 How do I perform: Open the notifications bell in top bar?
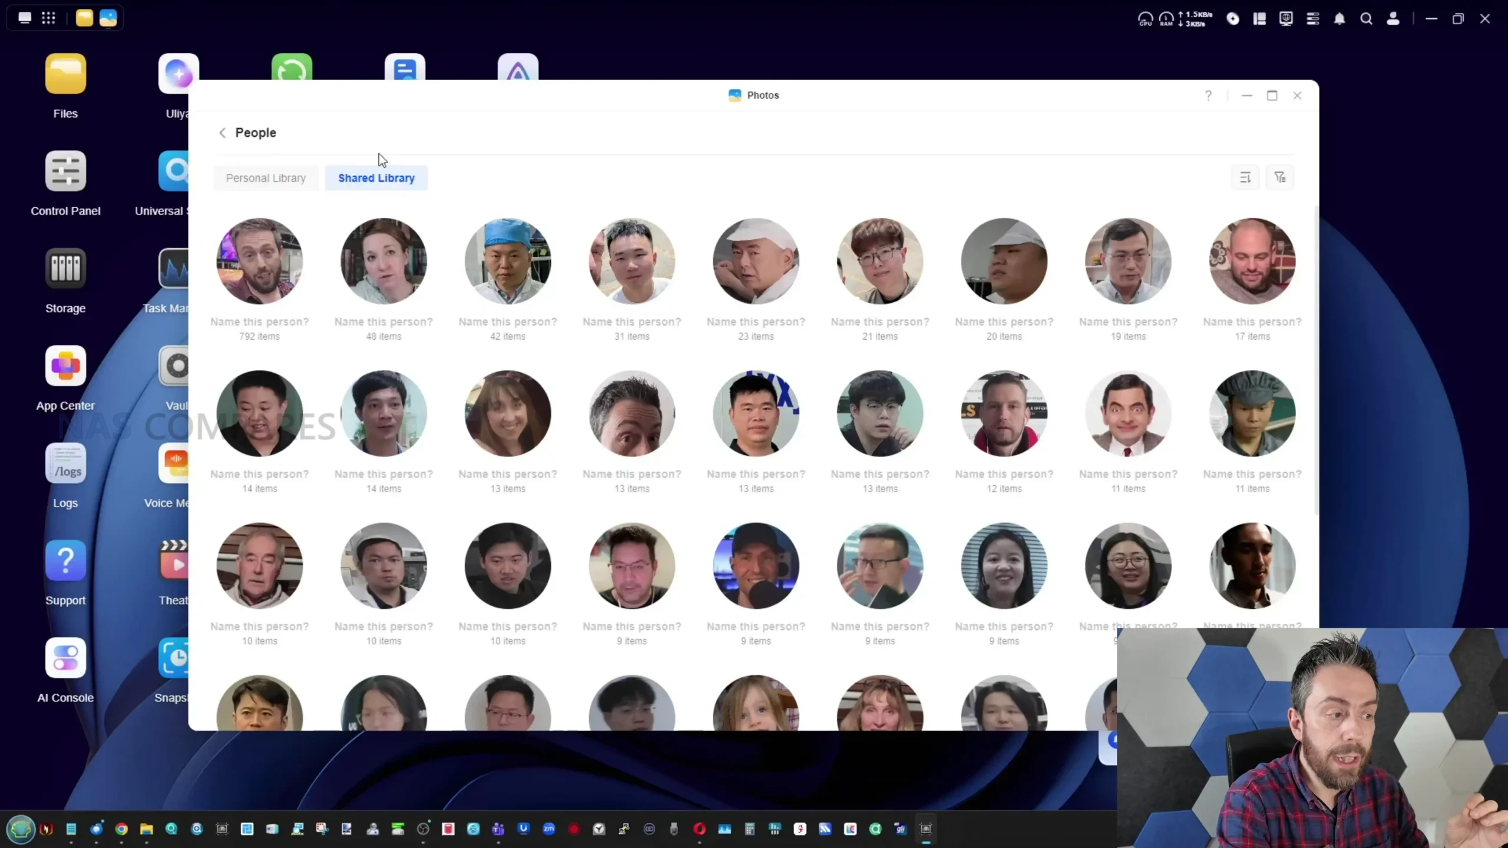click(1340, 19)
